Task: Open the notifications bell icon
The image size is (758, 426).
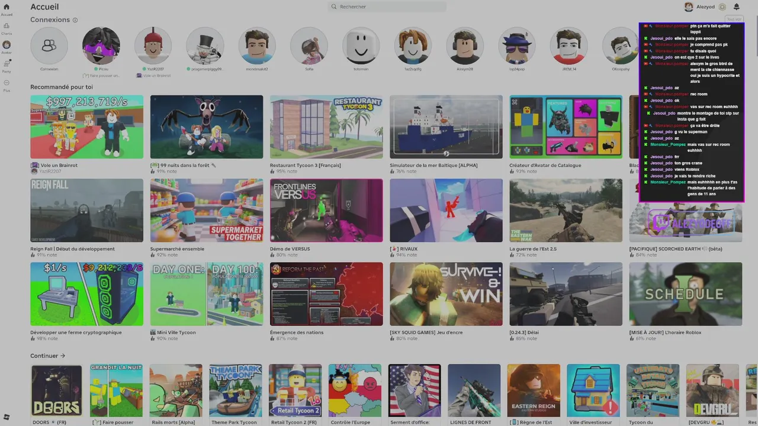Action: pos(737,7)
